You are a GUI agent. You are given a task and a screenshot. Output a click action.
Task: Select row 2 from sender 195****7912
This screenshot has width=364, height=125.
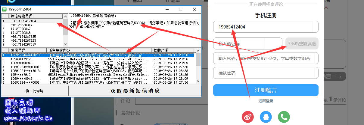pyautogui.click(x=98, y=59)
